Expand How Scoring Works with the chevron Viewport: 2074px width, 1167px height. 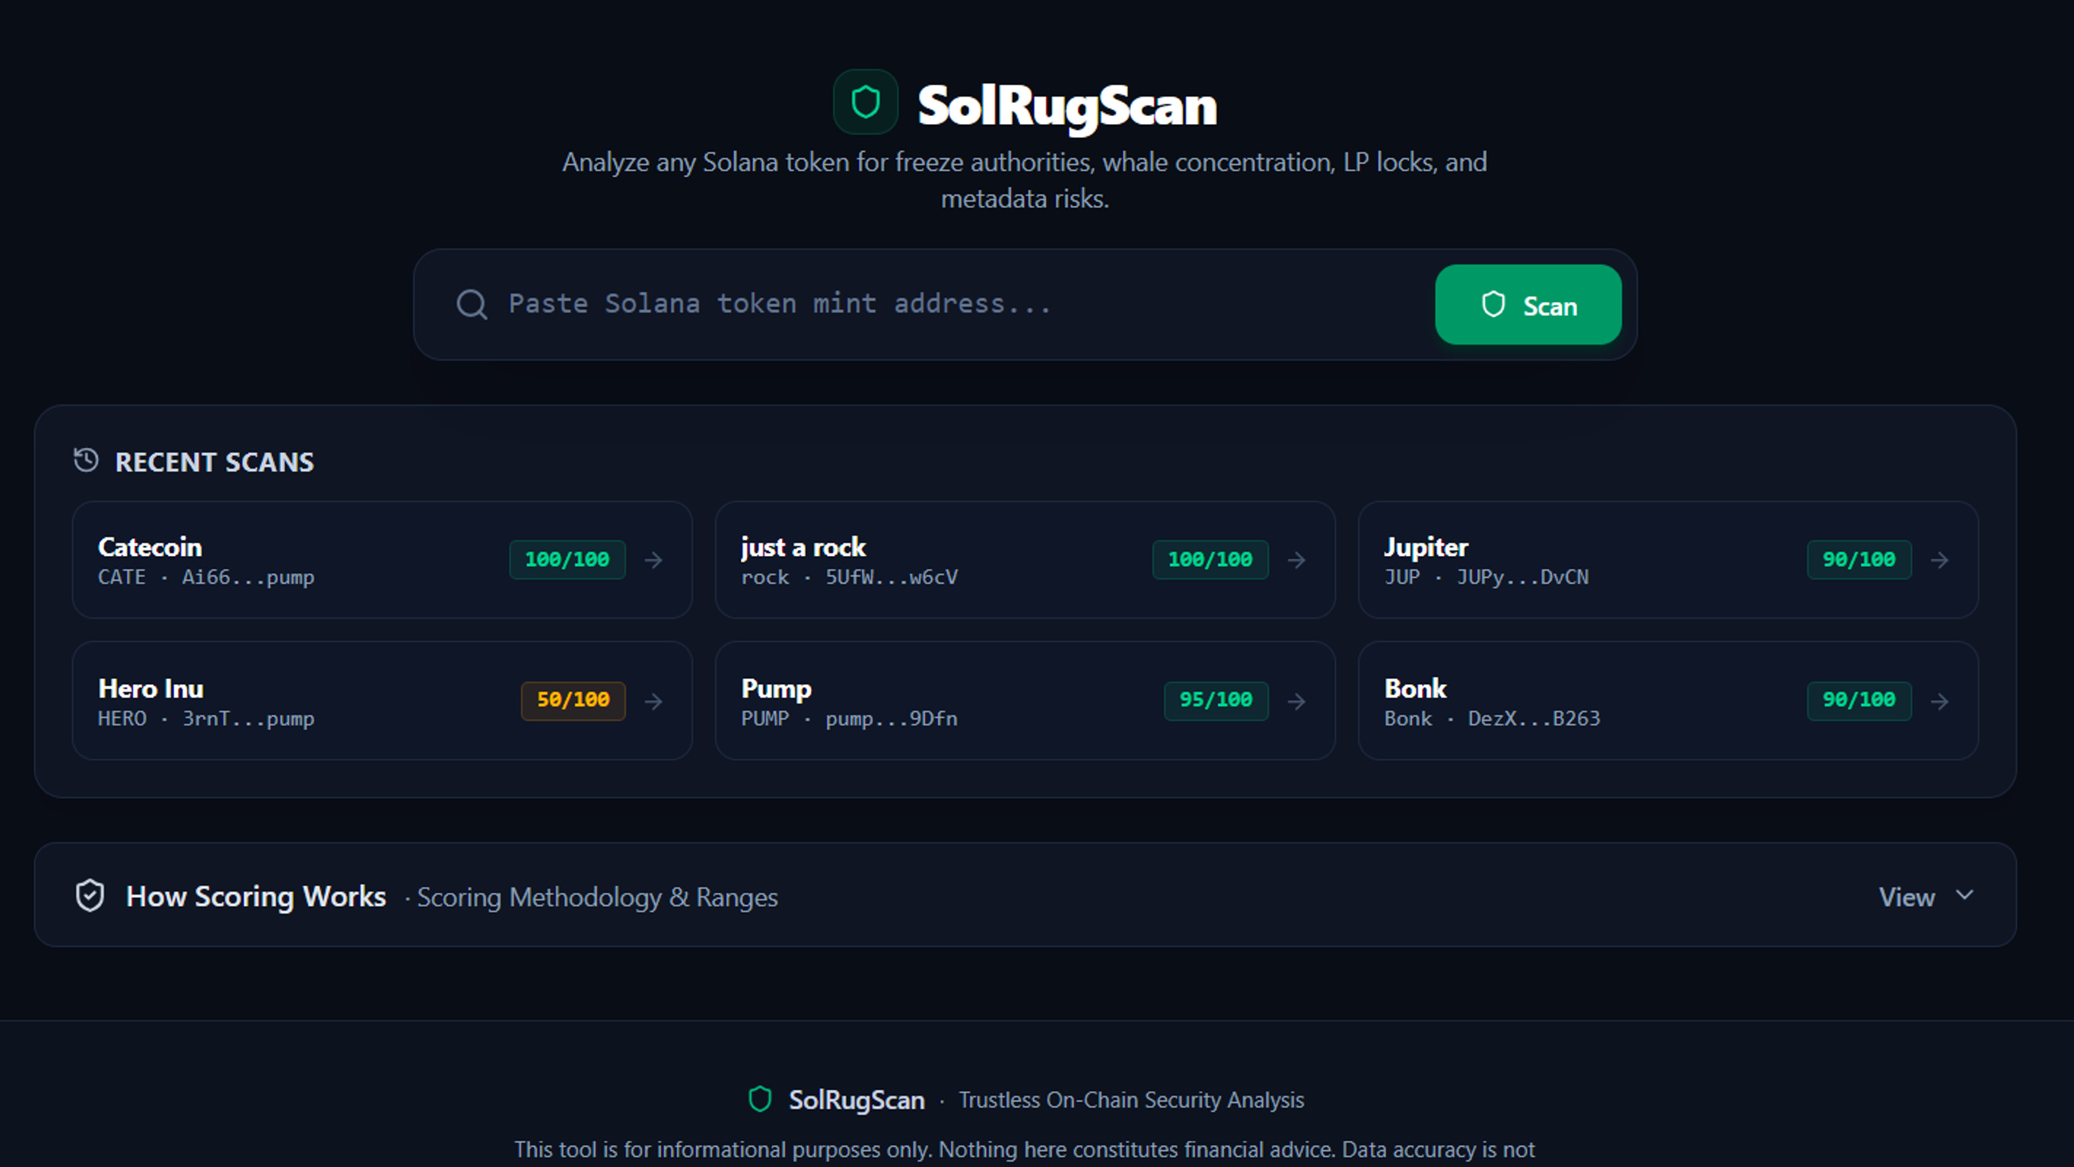tap(1965, 895)
